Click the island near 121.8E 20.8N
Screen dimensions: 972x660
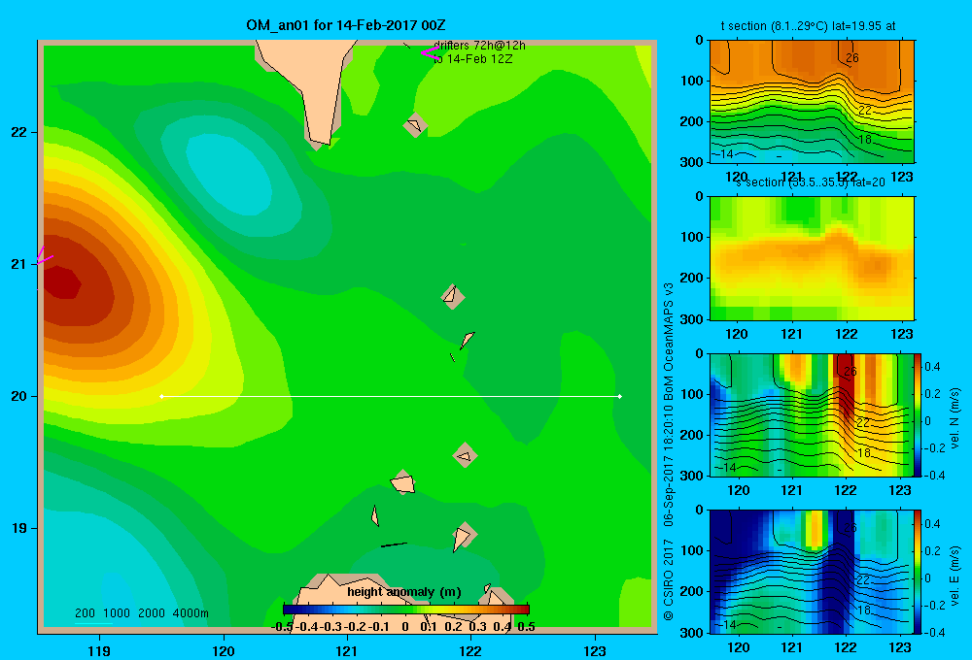coord(453,296)
